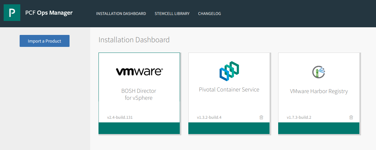Click version v1.7.3-build.2 label
Screen dimensions: 376x150
tap(299, 118)
